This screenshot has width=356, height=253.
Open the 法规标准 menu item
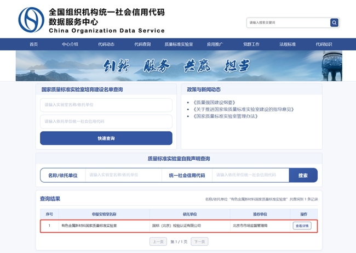click(x=287, y=44)
